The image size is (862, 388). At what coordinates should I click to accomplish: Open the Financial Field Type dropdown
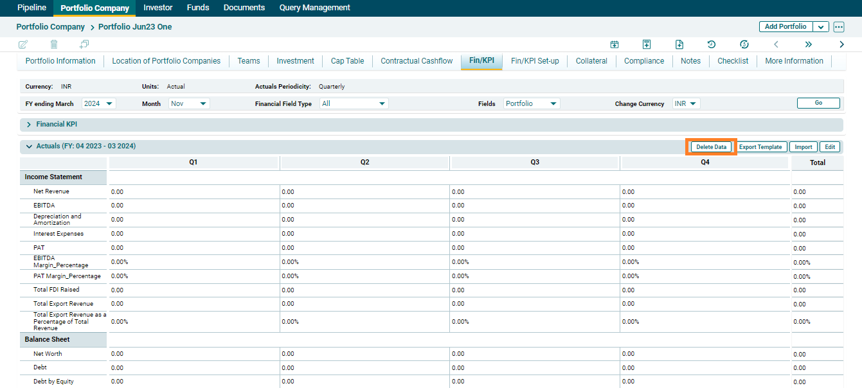pyautogui.click(x=354, y=103)
